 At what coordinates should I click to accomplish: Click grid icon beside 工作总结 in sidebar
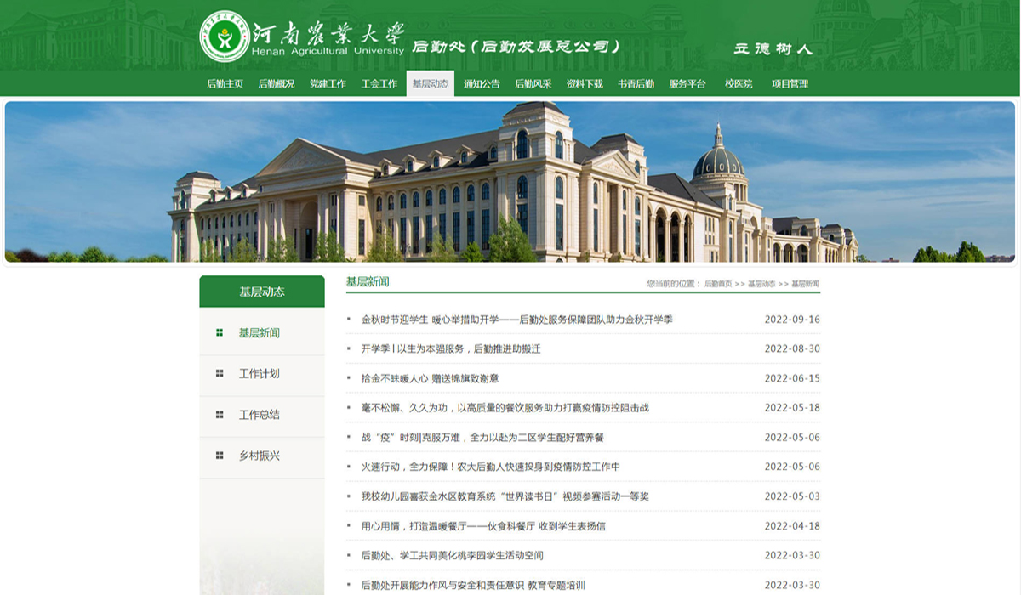pyautogui.click(x=220, y=415)
